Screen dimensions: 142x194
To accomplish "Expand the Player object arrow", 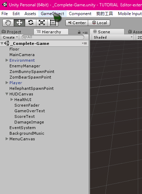I will (7, 83).
